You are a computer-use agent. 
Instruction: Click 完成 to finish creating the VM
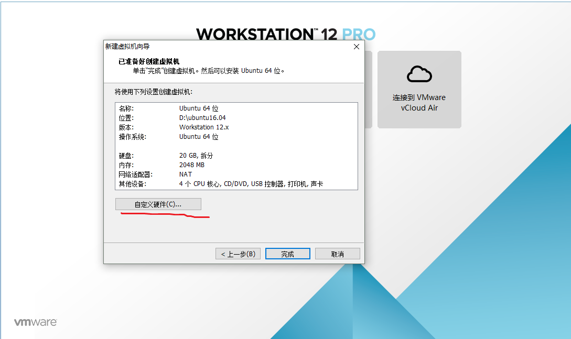point(288,254)
